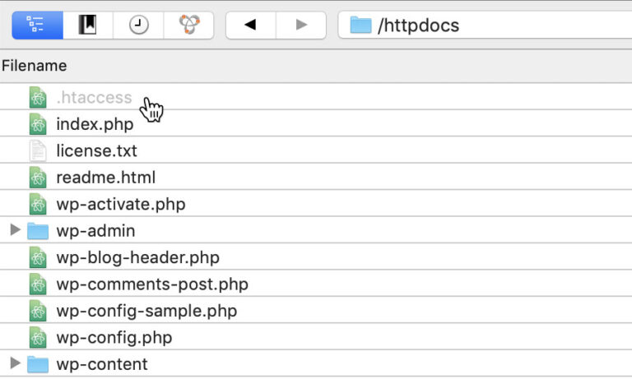Expand the wp-admin folder

point(15,230)
